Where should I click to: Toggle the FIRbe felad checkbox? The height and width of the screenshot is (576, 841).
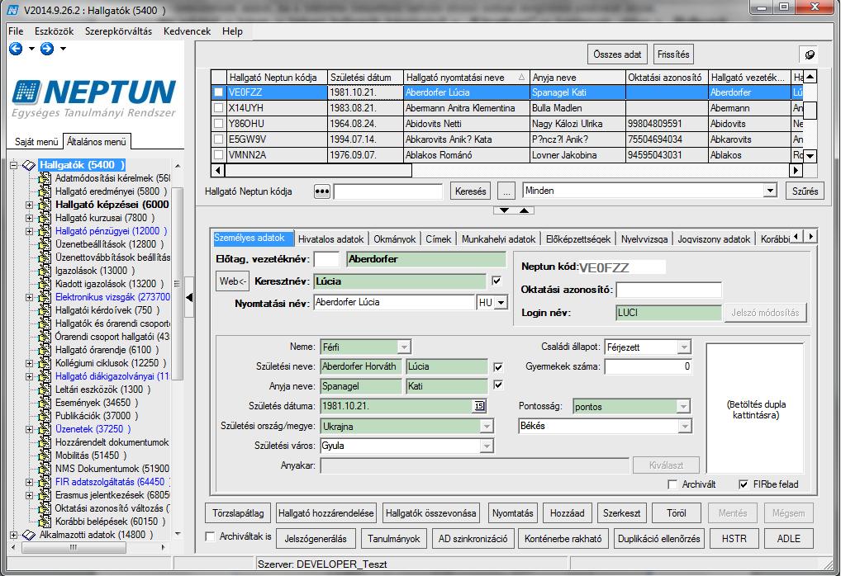point(744,484)
